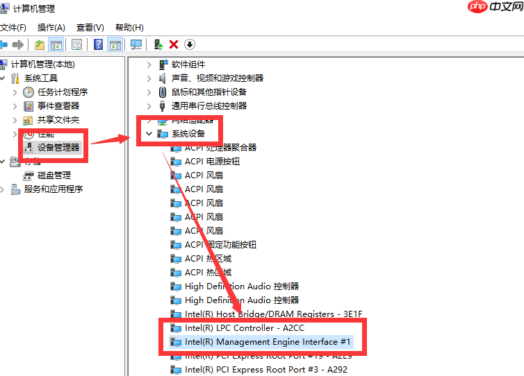Screen dimensions: 524x376
Task: Click the 事件查看器 icon
Action: pos(28,106)
